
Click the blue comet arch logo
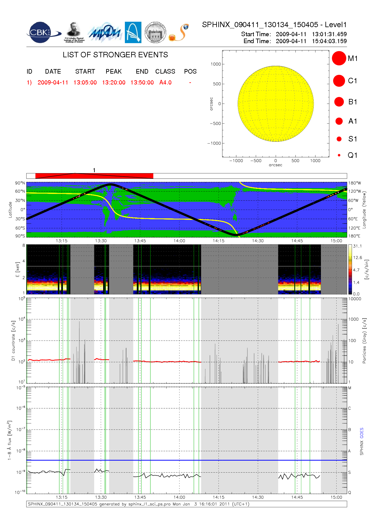point(133,32)
